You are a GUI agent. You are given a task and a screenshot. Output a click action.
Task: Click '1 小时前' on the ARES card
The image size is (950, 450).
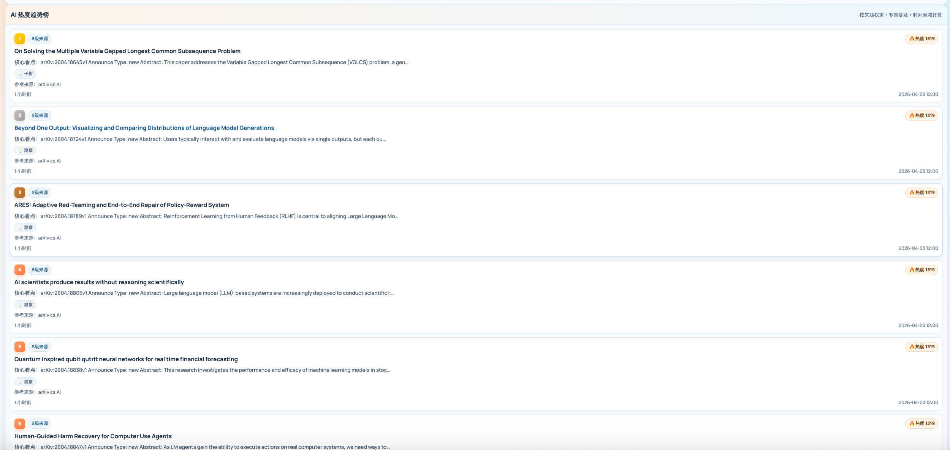(23, 248)
